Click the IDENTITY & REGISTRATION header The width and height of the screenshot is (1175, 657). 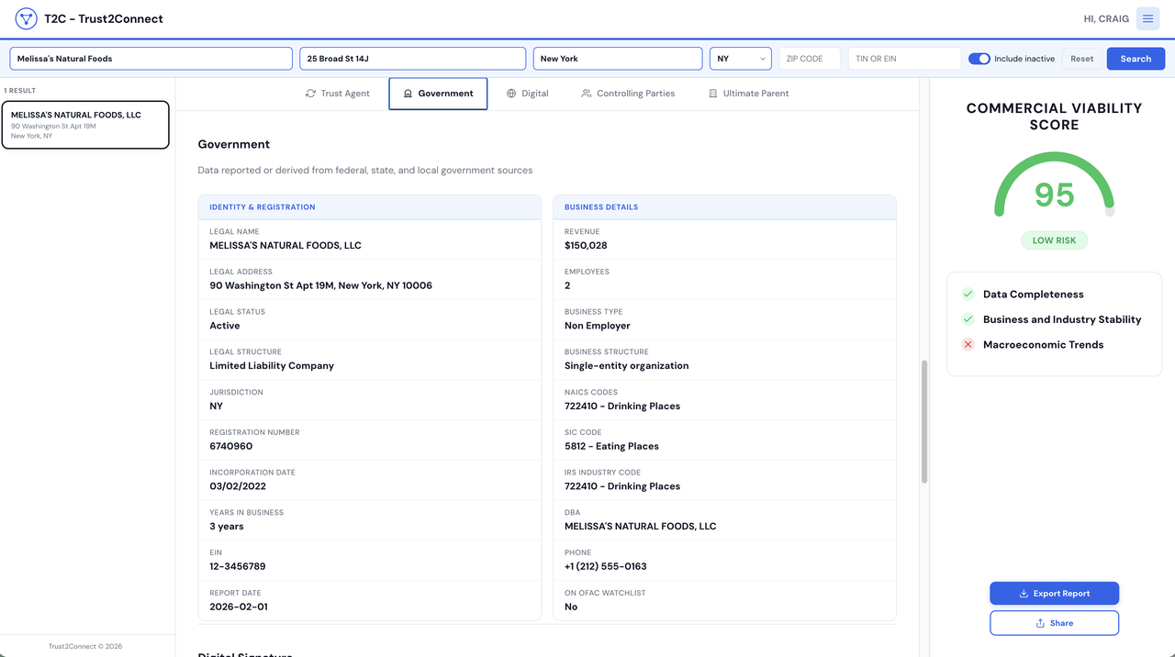tap(263, 207)
